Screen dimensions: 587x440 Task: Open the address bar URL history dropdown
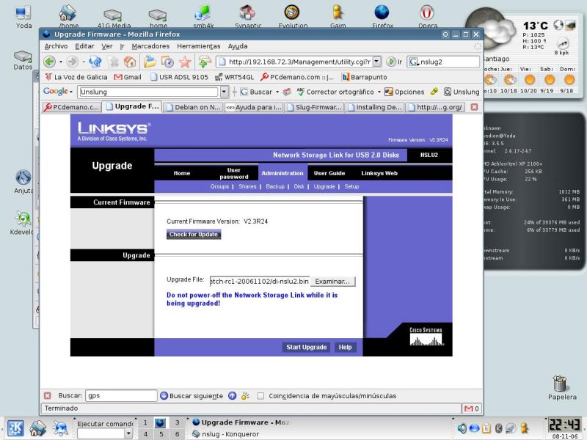pyautogui.click(x=377, y=62)
